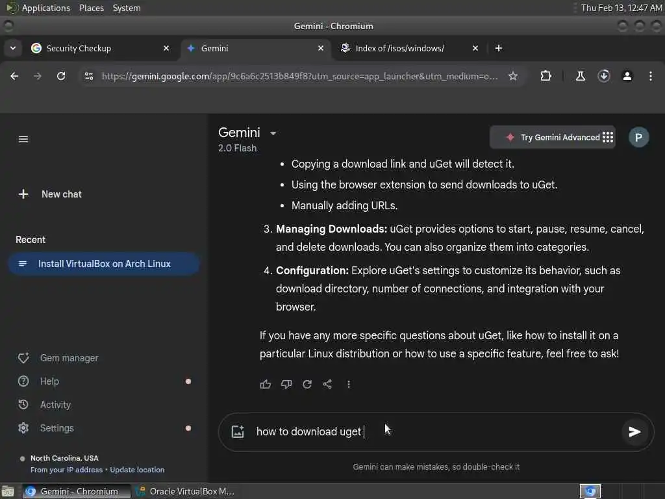Start a New chat
Screen dimensions: 665x499
(50, 194)
